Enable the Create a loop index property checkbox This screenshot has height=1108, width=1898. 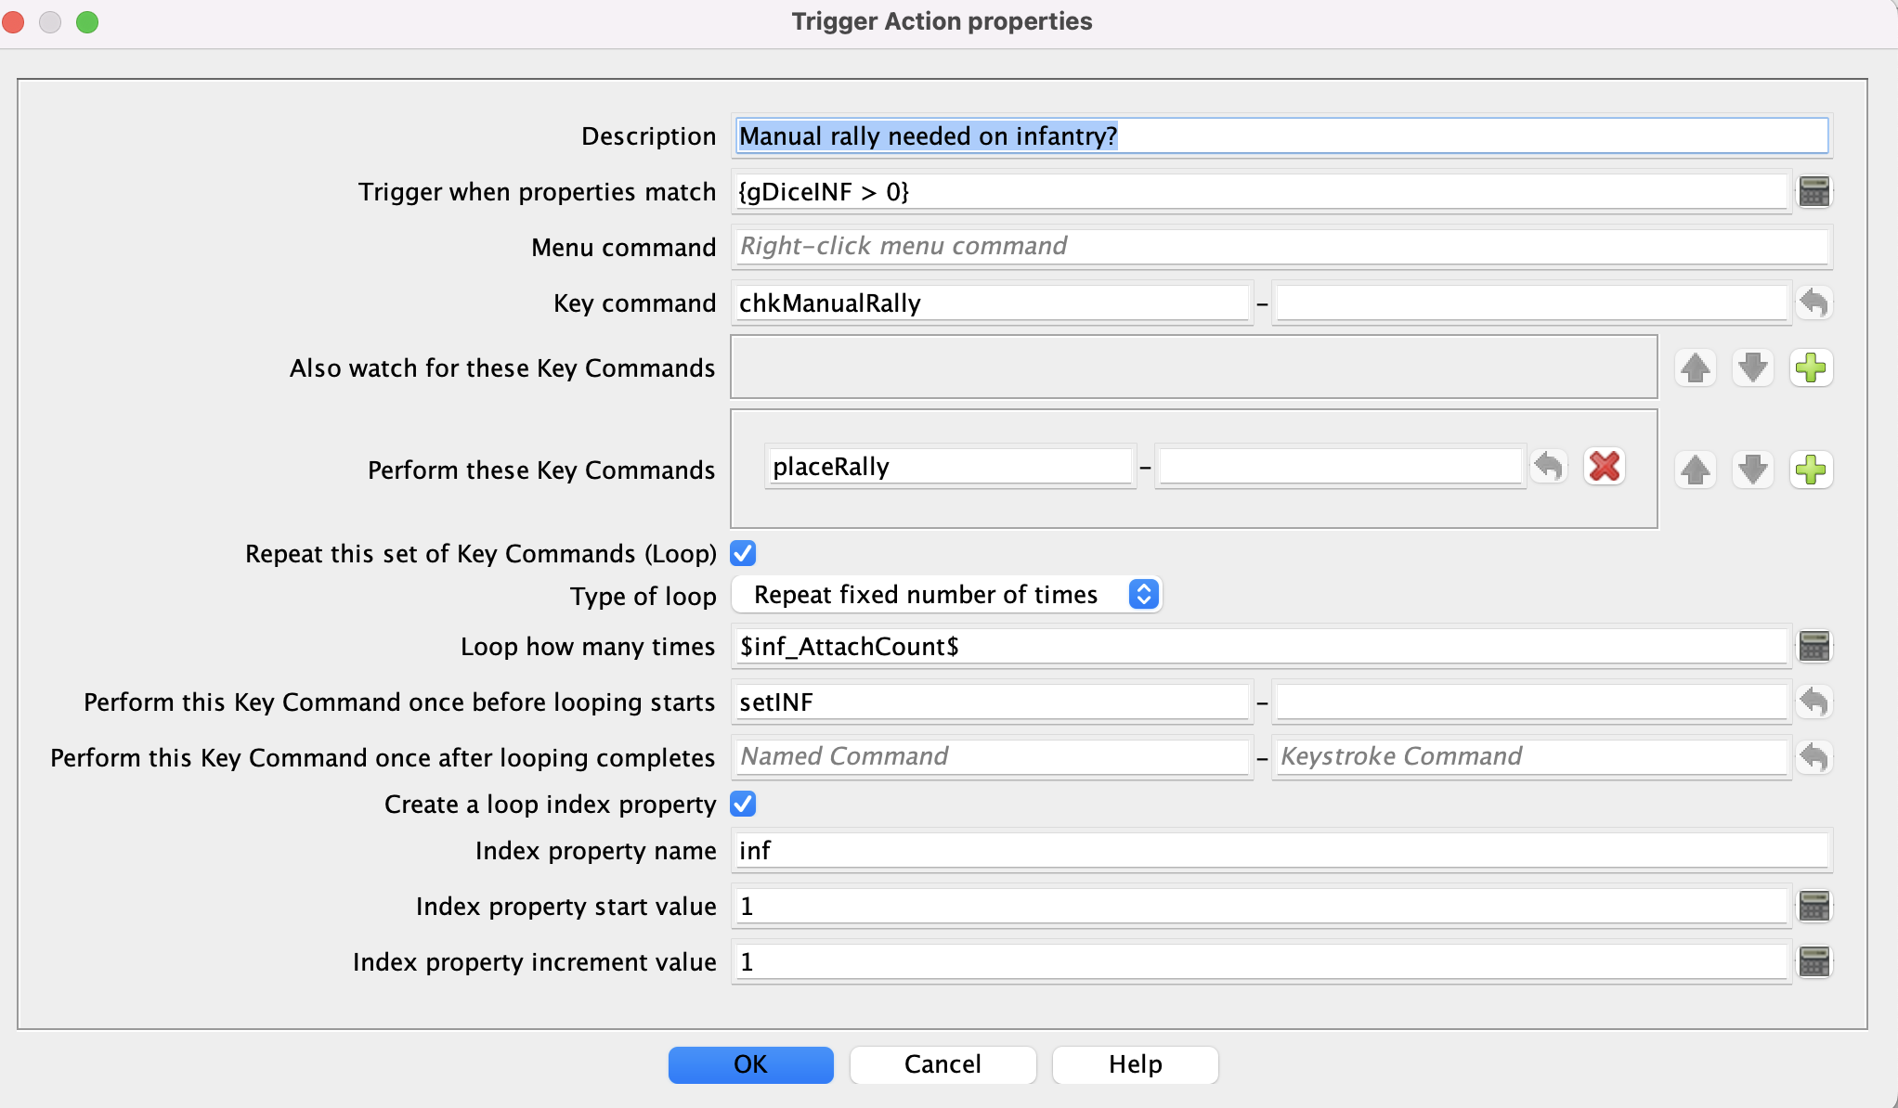(x=742, y=804)
